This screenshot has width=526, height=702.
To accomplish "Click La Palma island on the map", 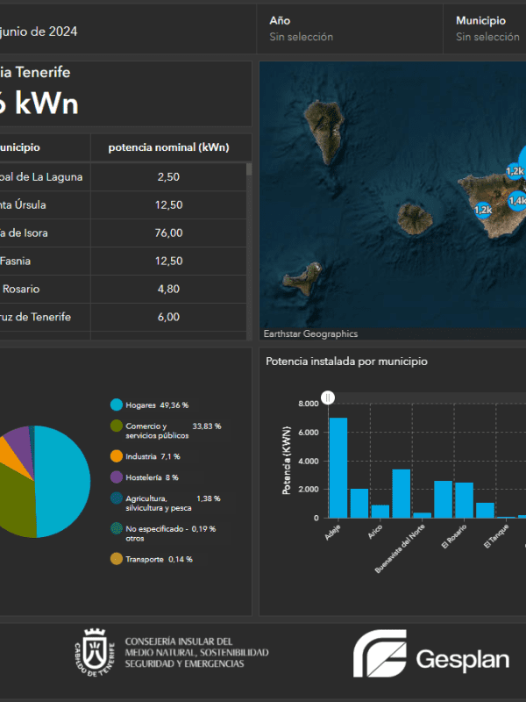I will tap(324, 133).
